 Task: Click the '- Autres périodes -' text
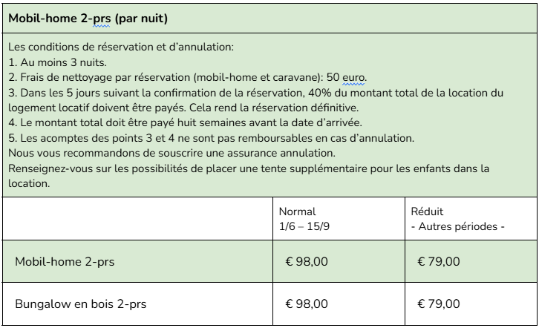tap(457, 226)
